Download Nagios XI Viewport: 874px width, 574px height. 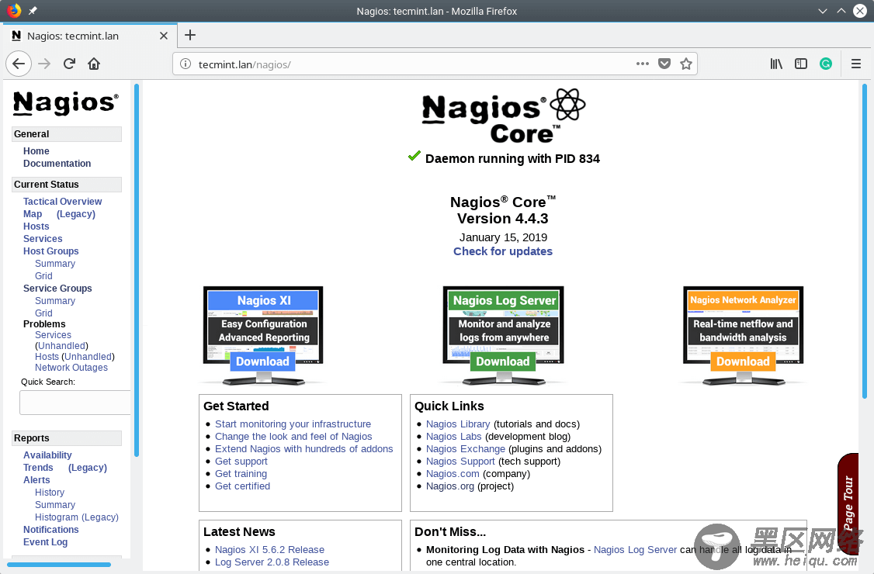click(x=262, y=361)
